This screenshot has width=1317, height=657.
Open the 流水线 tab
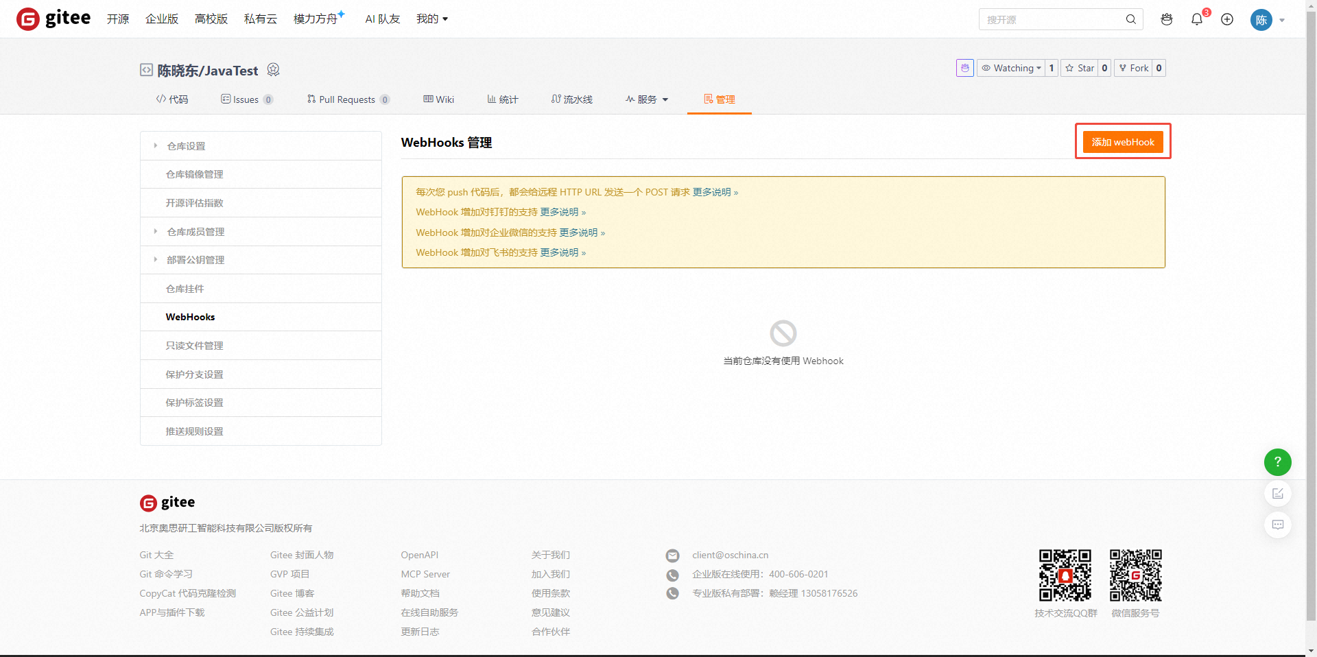(571, 99)
